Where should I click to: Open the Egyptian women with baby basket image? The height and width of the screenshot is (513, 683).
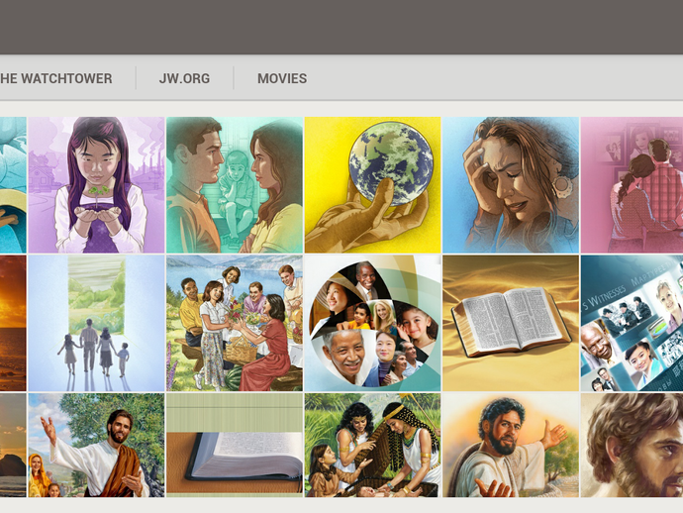coord(372,445)
